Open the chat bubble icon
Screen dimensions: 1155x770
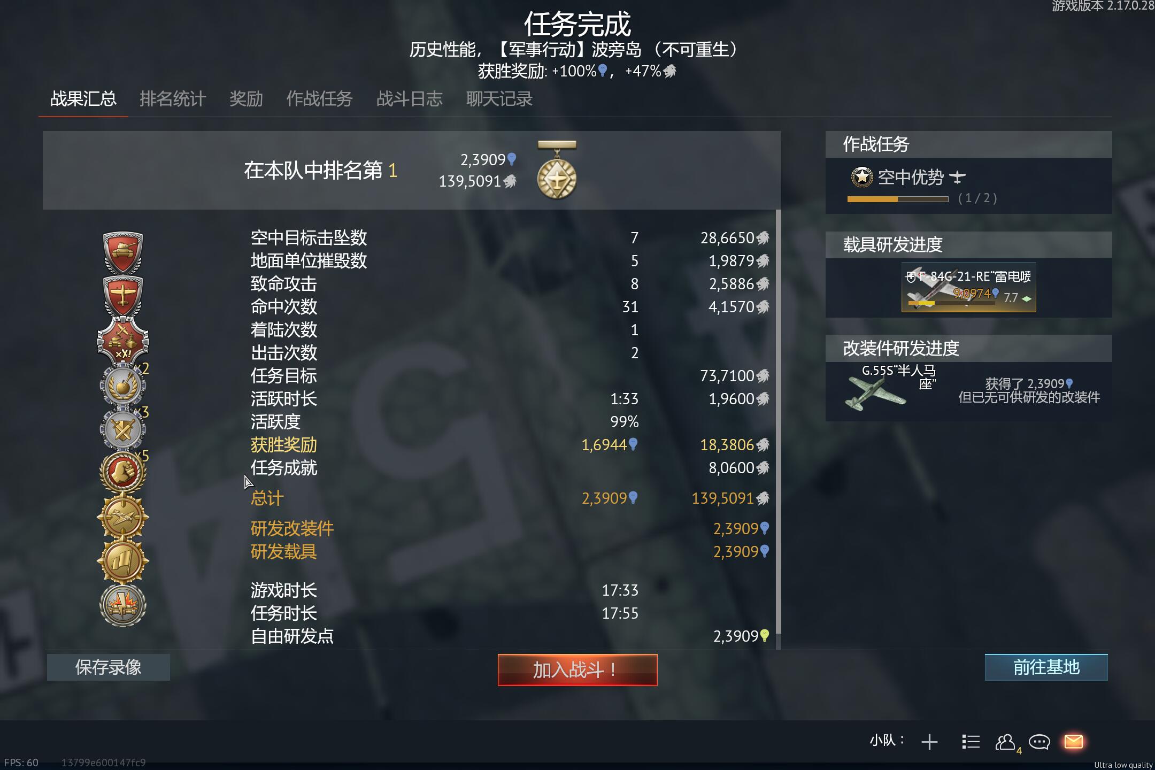pos(1039,742)
